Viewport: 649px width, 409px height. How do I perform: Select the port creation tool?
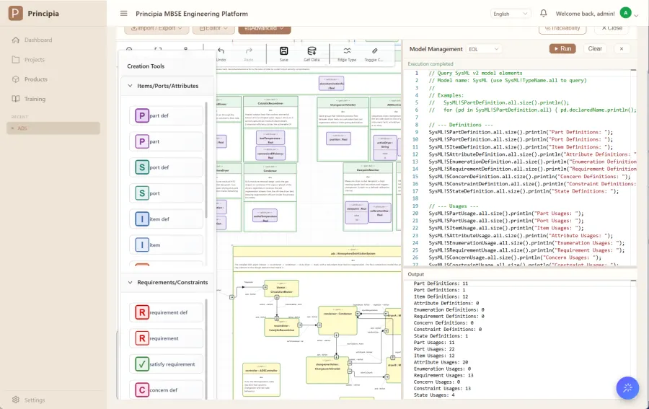166,193
